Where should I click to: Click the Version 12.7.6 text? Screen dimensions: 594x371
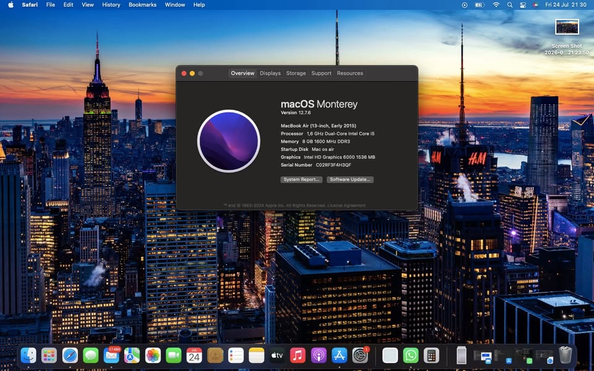(296, 113)
